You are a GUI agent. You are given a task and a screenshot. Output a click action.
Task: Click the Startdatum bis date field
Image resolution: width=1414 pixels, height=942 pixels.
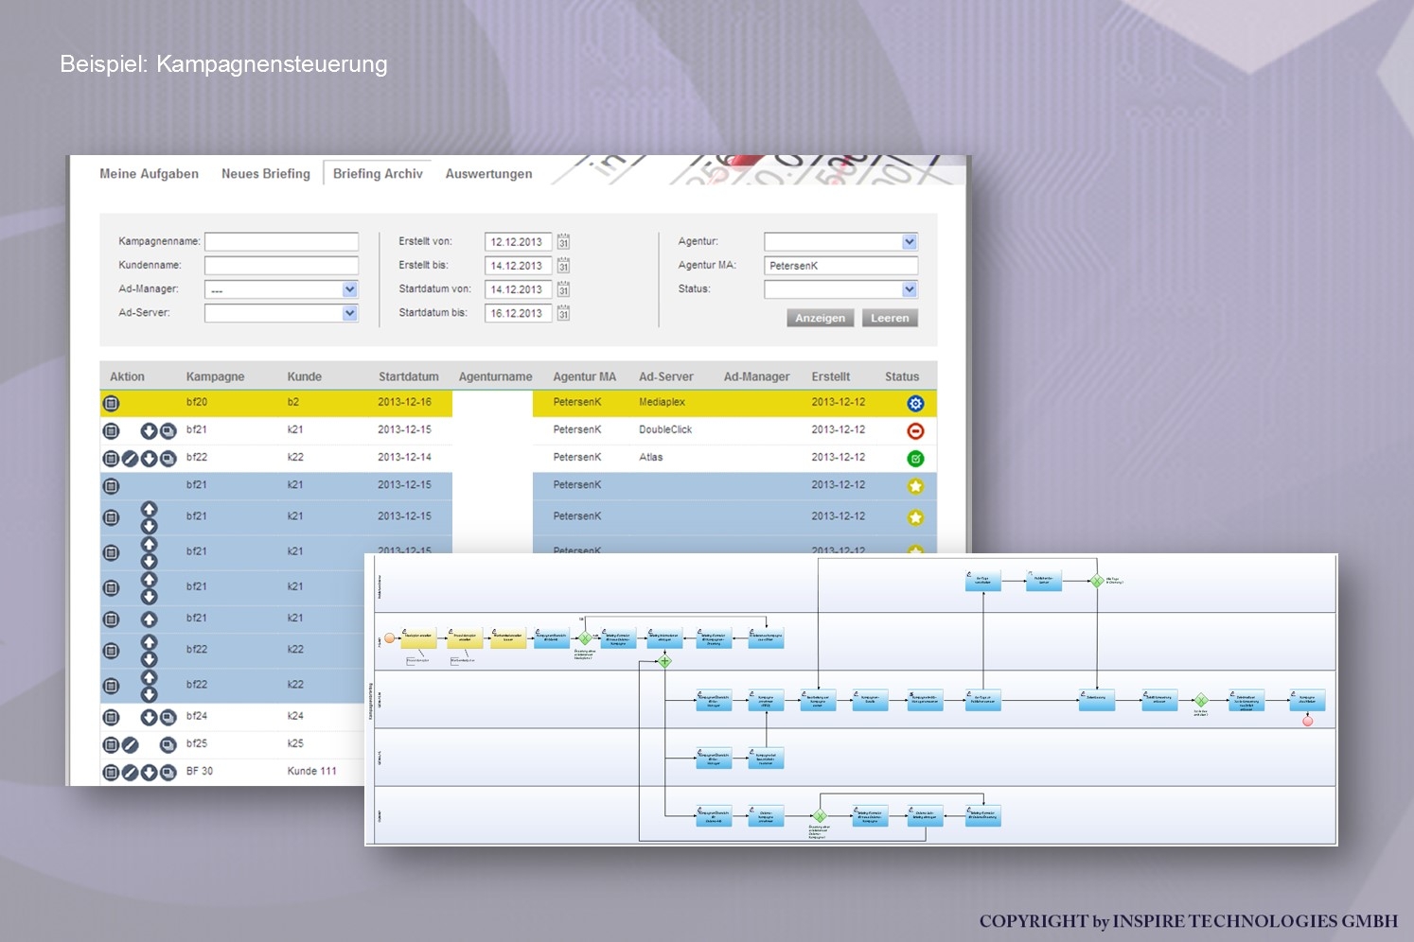click(518, 313)
